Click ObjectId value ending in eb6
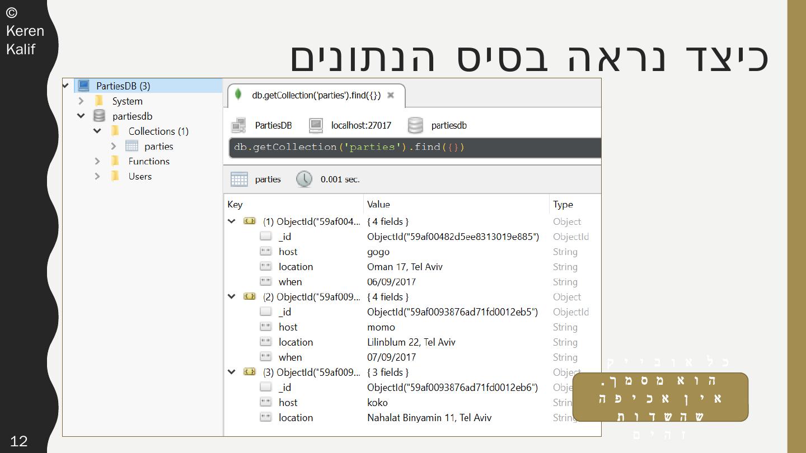The height and width of the screenshot is (453, 806). point(452,387)
